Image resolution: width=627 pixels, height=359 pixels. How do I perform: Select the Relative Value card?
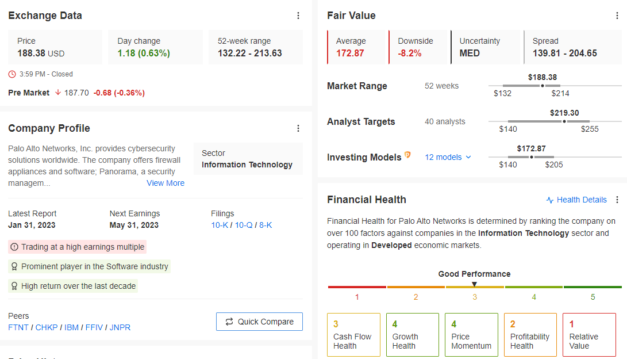point(590,335)
